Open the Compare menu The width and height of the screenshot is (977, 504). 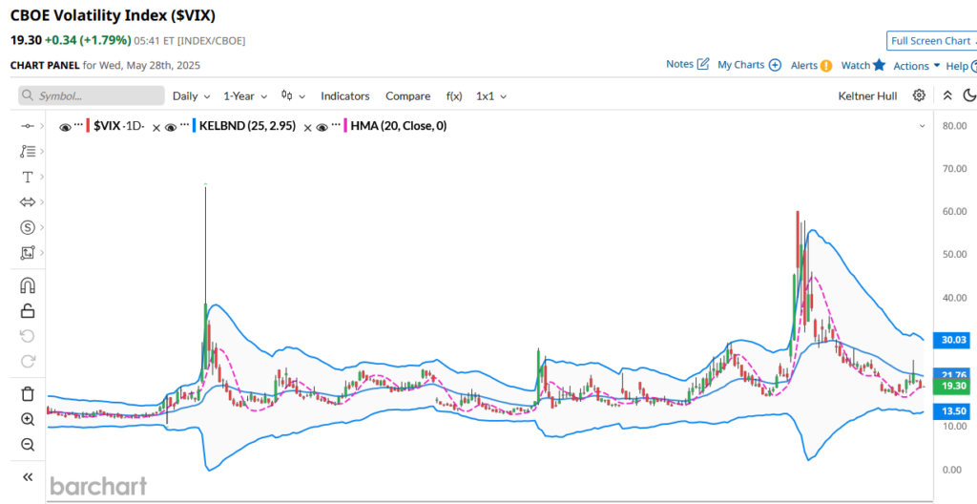407,96
